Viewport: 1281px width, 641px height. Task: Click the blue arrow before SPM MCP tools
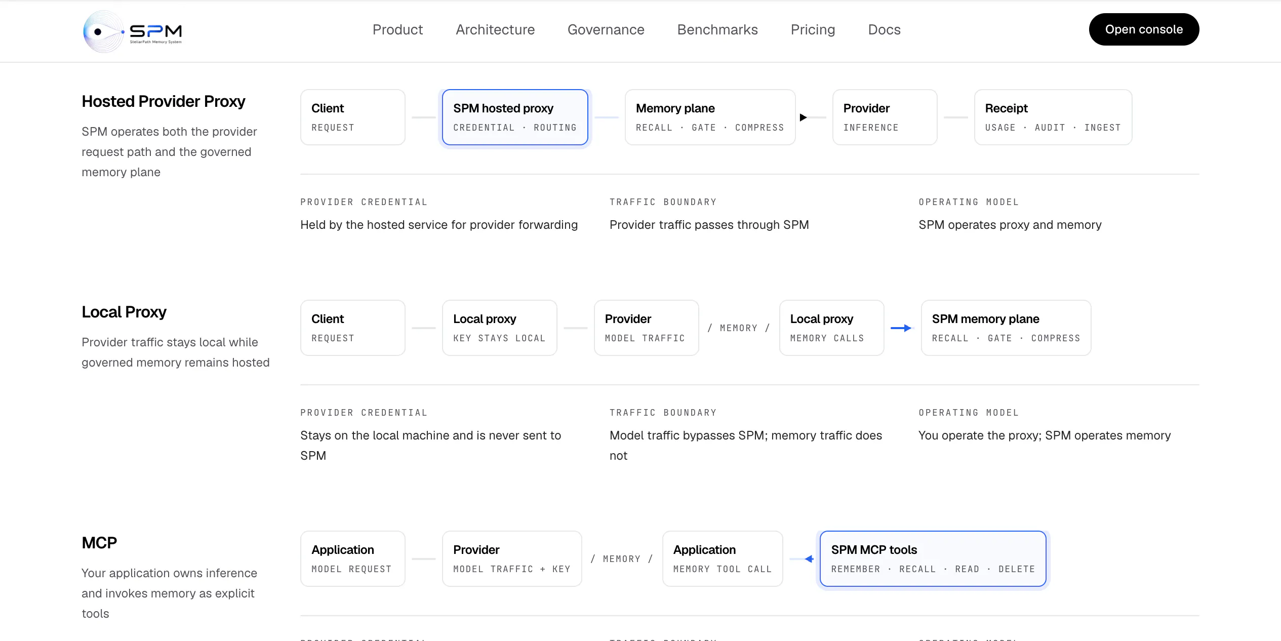point(809,559)
